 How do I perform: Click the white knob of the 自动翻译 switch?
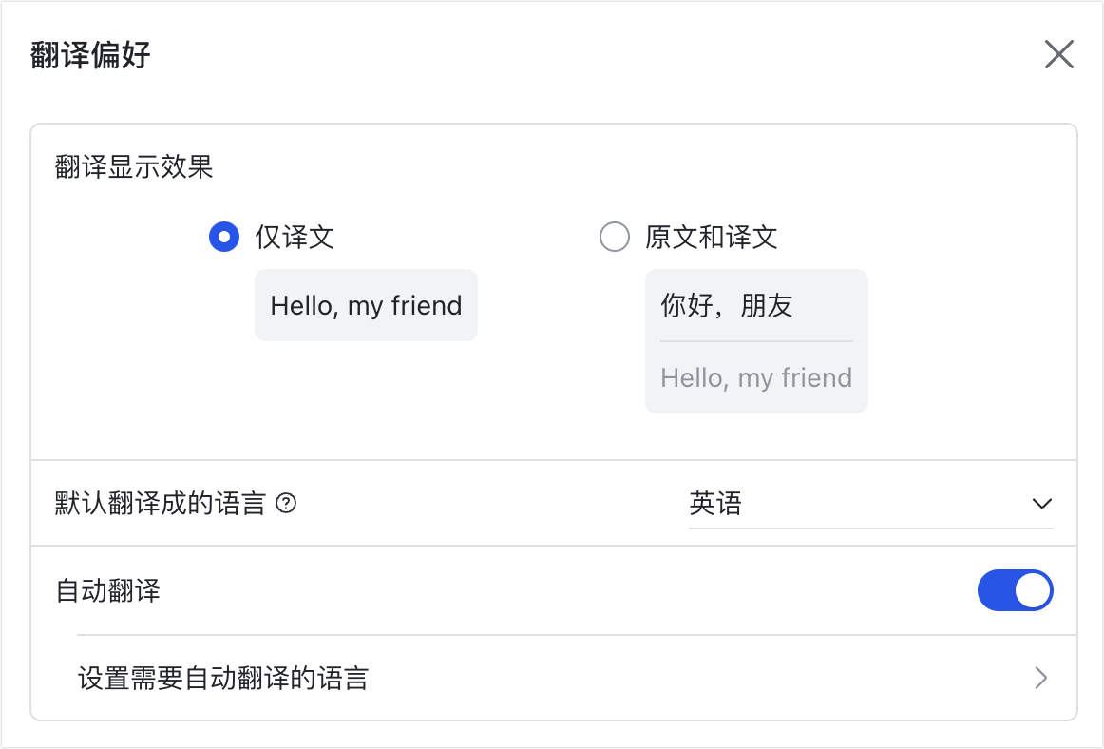[1033, 591]
